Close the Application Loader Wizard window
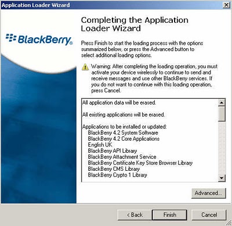Viewport: 232px width, 226px height. 226,5
